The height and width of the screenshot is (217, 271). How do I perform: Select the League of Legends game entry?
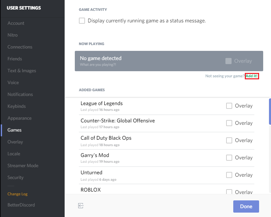coord(102,103)
